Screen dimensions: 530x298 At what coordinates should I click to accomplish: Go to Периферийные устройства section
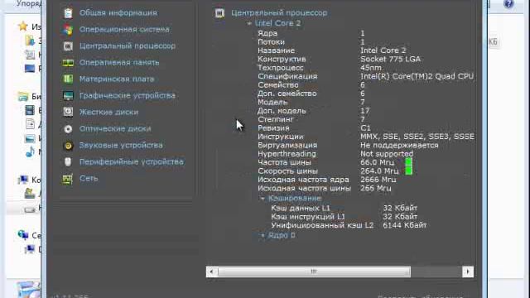[132, 162]
